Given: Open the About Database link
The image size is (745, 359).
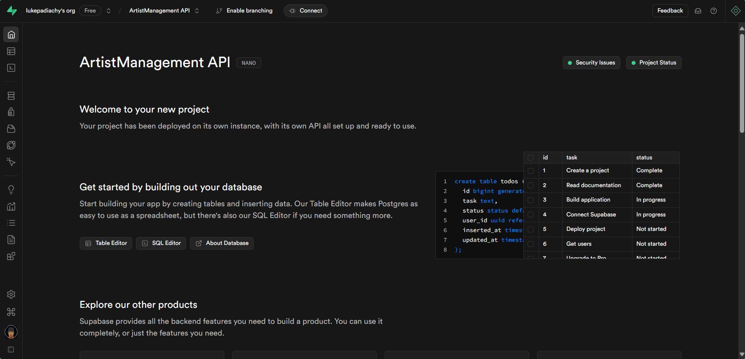Looking at the screenshot, I should pyautogui.click(x=222, y=243).
